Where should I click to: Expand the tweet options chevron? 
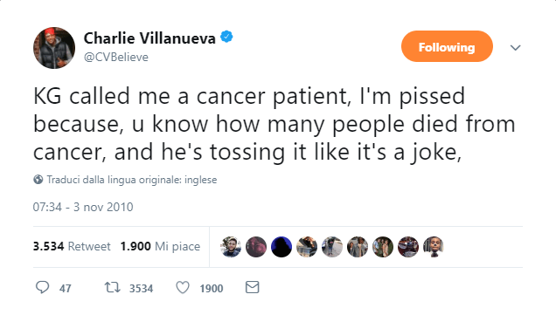coord(515,47)
